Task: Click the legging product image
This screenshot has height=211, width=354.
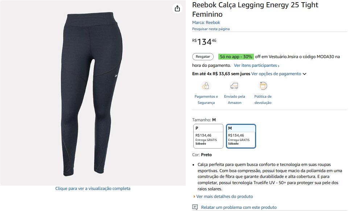Action: click(x=93, y=94)
